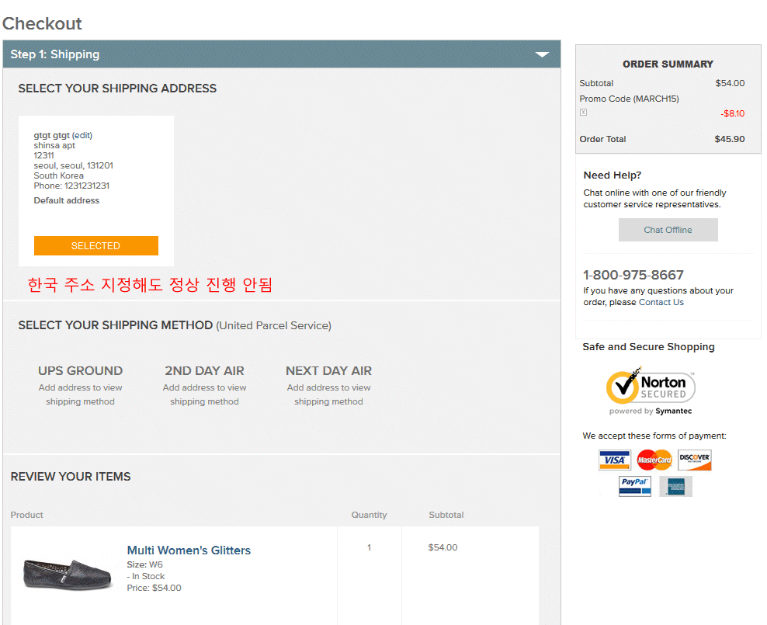Collapse Step 1 Shipping with the arrow

coord(542,54)
